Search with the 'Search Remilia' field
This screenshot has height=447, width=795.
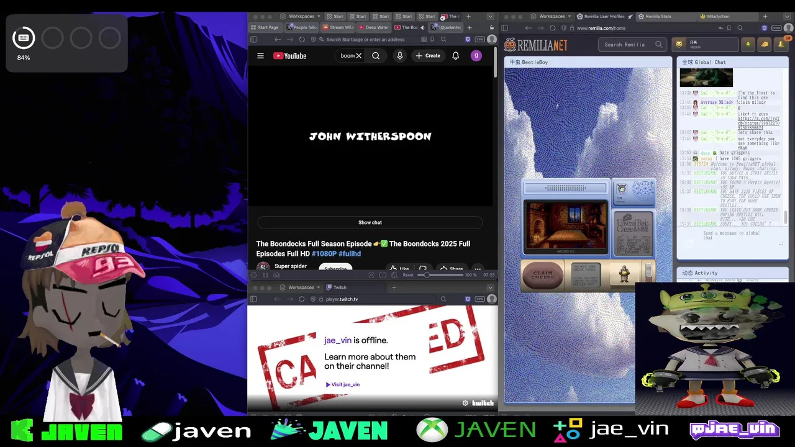(633, 44)
